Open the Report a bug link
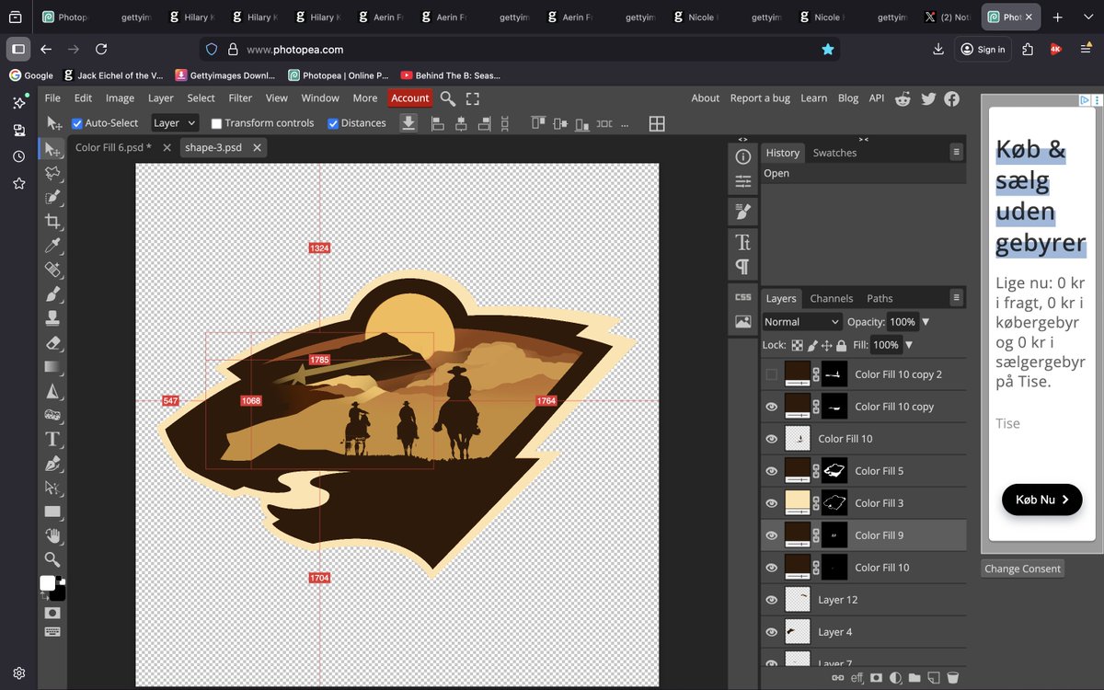The height and width of the screenshot is (690, 1104). click(759, 98)
